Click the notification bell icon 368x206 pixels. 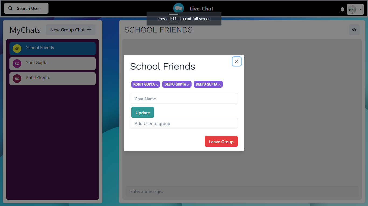pos(342,9)
